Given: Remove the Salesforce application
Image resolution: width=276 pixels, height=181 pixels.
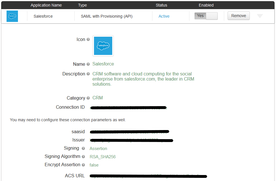Looking at the screenshot, I should pyautogui.click(x=238, y=16).
